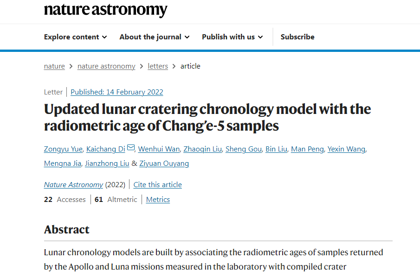This screenshot has width=420, height=277.
Task: Click the nature astronomy logo
Action: click(105, 10)
